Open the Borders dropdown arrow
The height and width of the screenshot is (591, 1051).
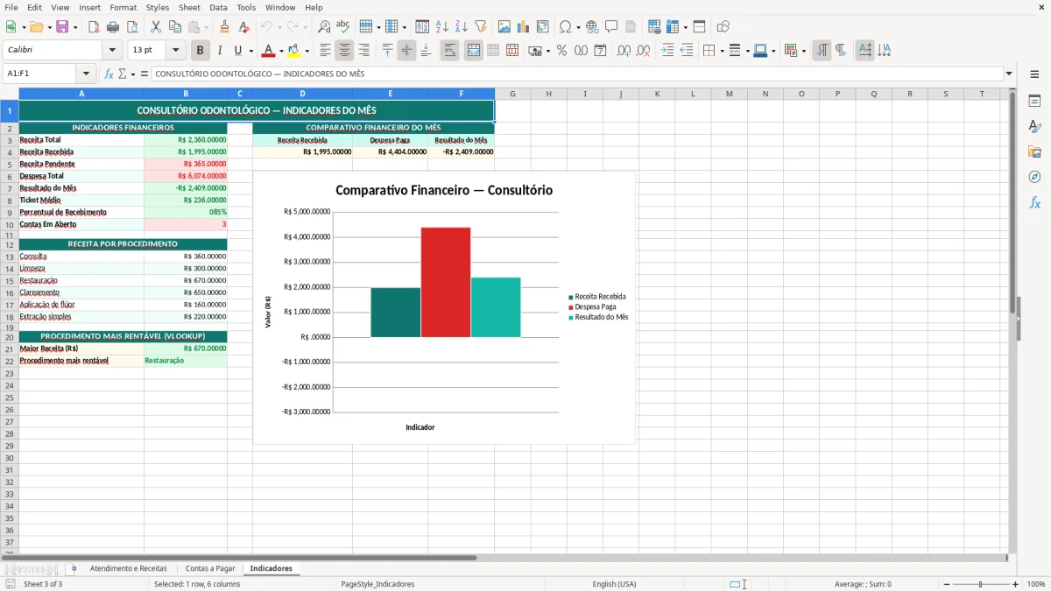point(721,51)
